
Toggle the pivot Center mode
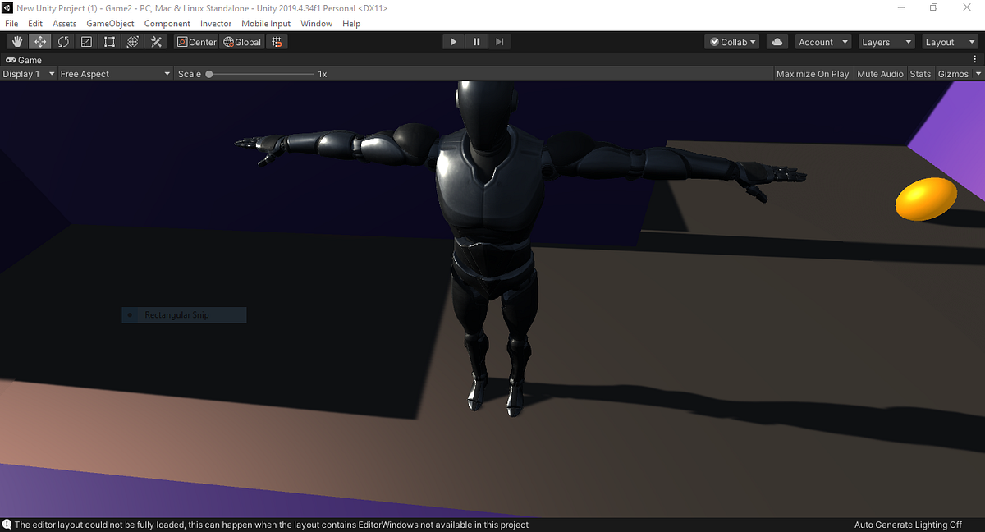point(196,41)
